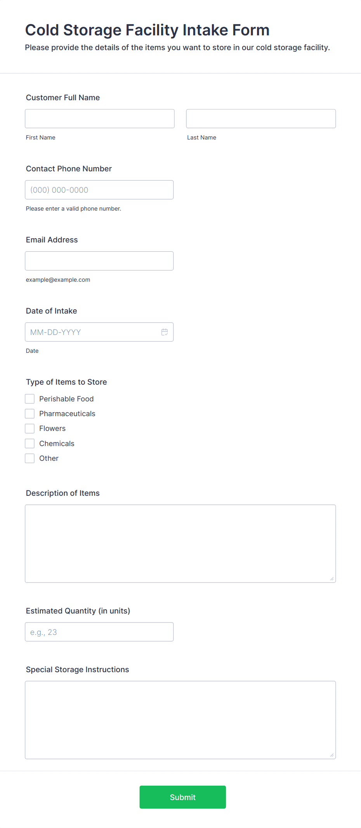Click the Perishable Food label text
The height and width of the screenshot is (828, 361).
pyautogui.click(x=66, y=399)
